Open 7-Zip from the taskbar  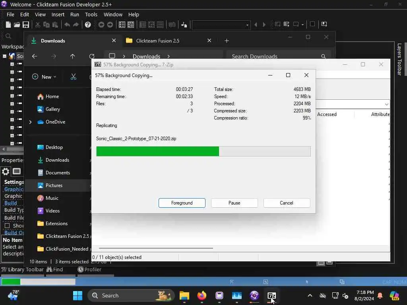coord(271,295)
